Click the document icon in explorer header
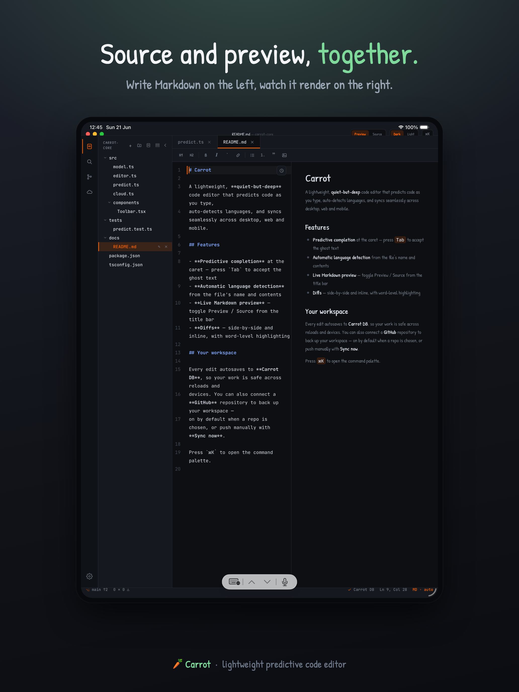Viewport: 519px width, 692px height. [x=149, y=146]
